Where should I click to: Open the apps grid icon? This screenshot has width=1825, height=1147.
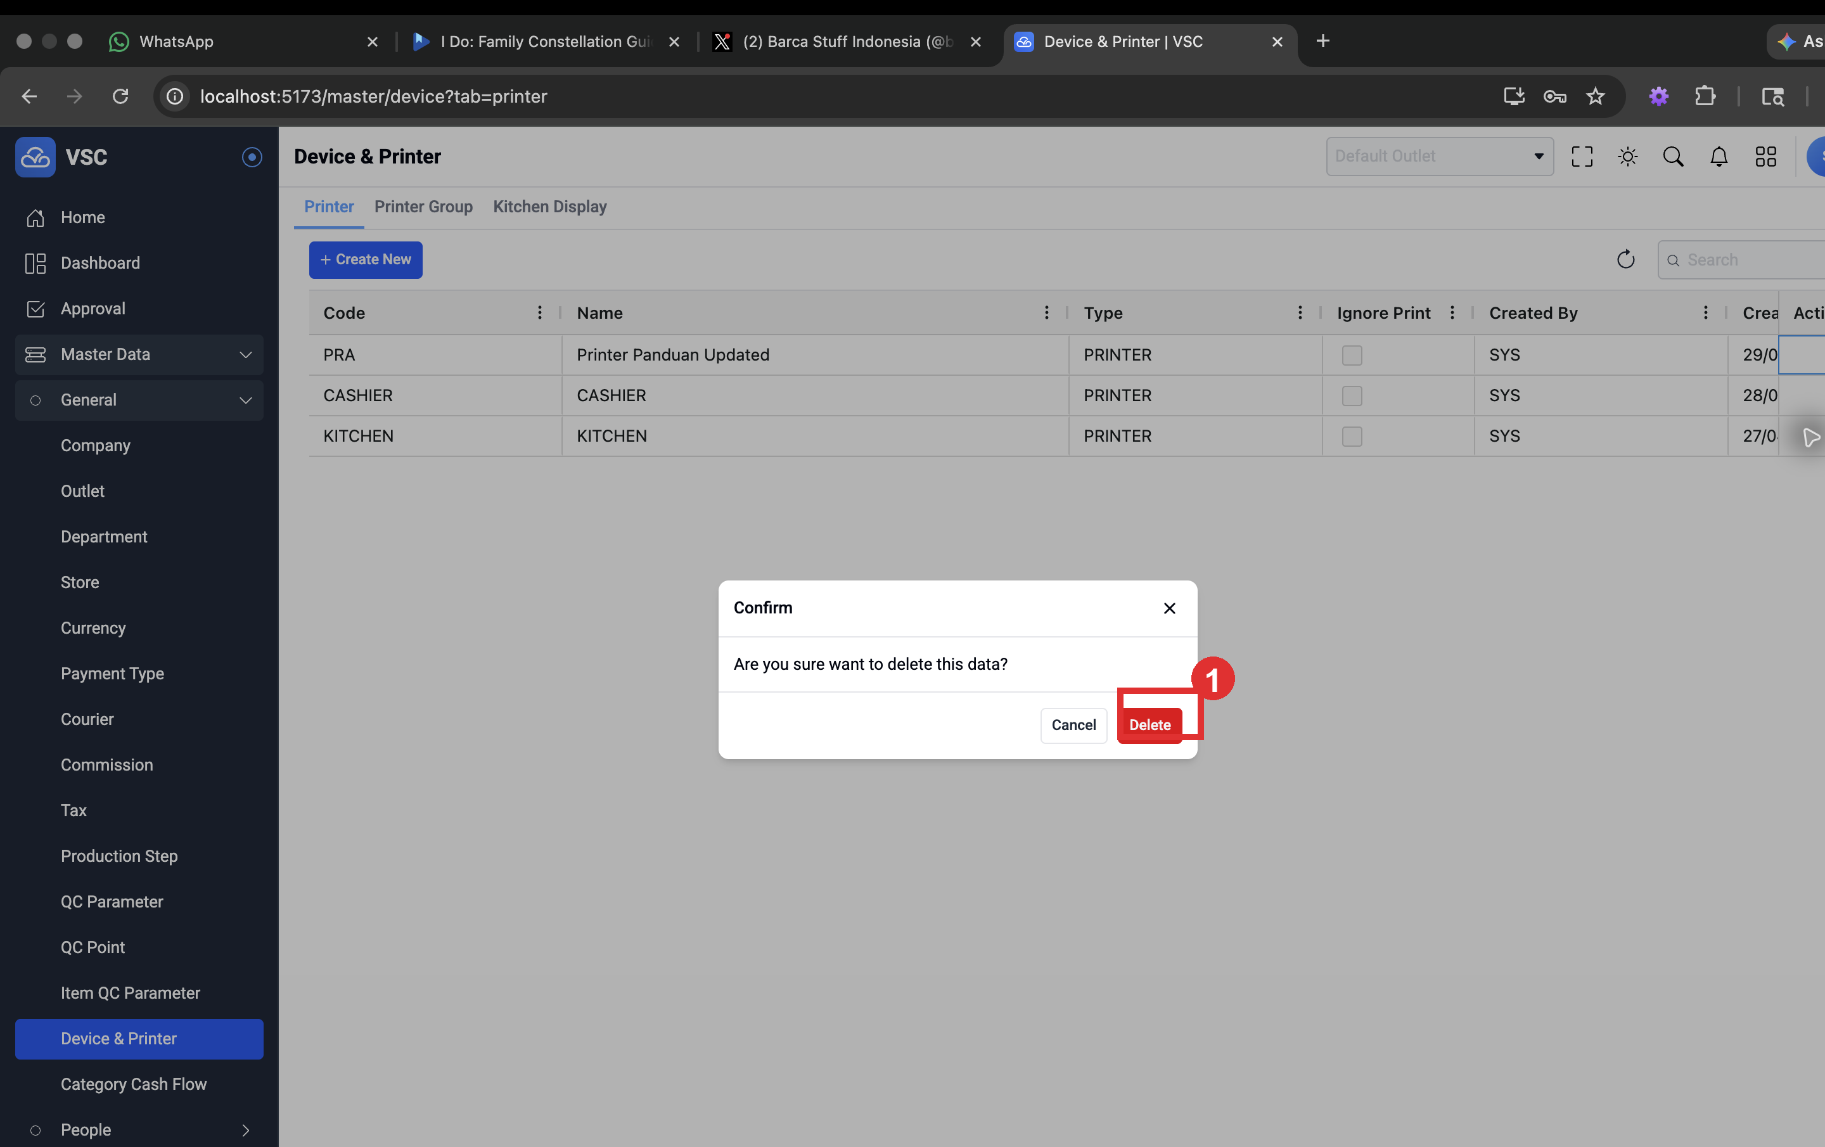[x=1765, y=157]
